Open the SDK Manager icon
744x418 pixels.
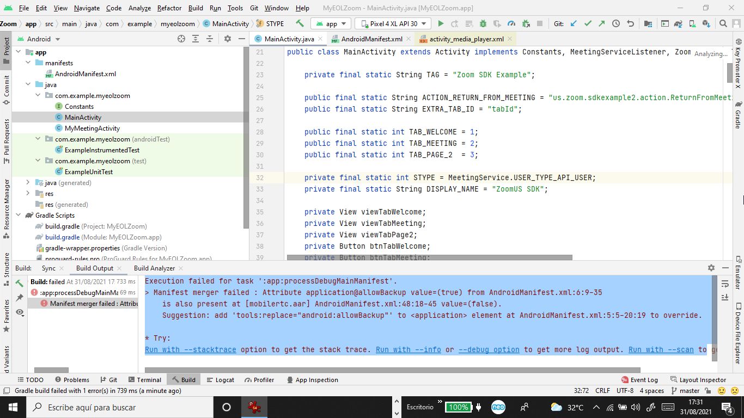coord(706,23)
